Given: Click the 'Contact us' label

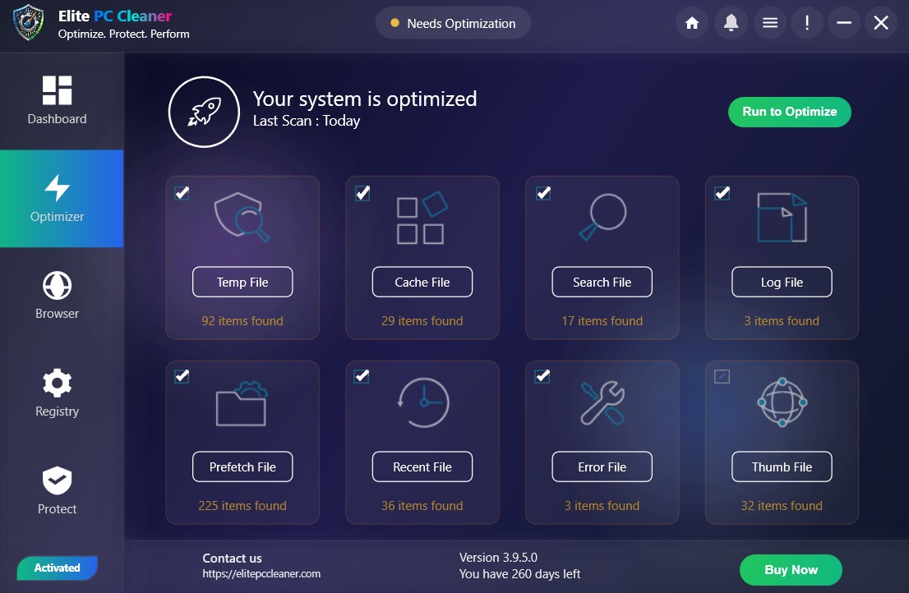Looking at the screenshot, I should [x=232, y=559].
